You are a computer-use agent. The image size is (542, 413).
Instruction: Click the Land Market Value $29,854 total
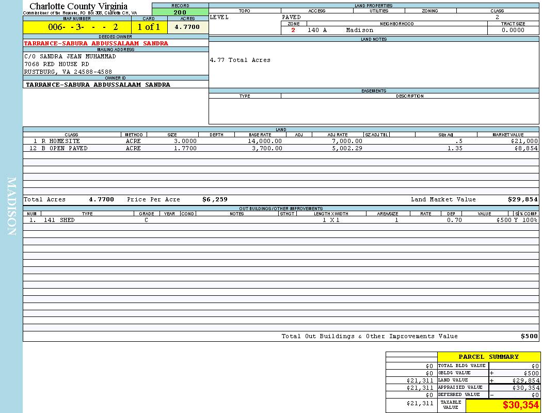[x=522, y=199]
